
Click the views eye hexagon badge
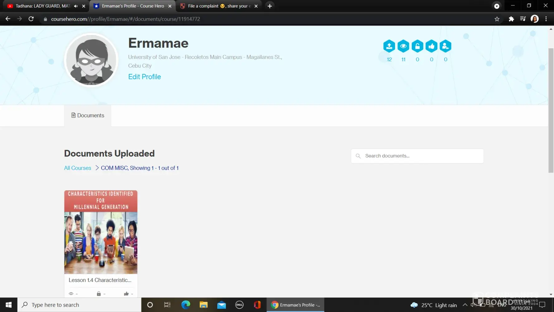[x=403, y=46]
